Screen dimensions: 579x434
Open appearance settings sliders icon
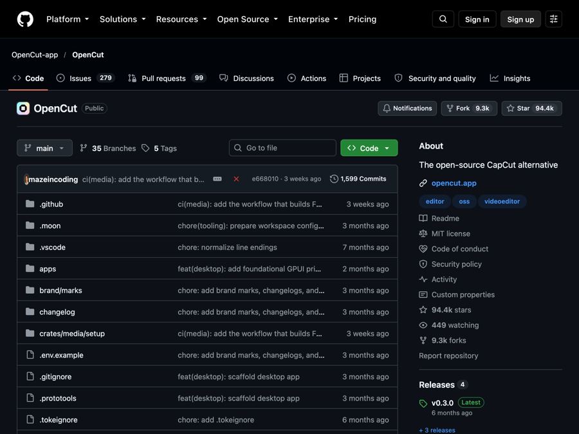tap(553, 19)
